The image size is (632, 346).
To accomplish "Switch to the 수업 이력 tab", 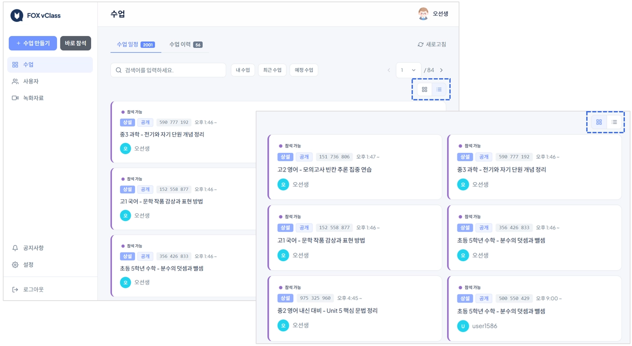I will [x=186, y=44].
